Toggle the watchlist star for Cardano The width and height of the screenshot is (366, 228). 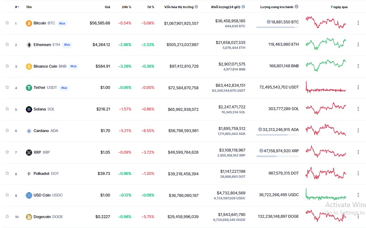pos(7,131)
